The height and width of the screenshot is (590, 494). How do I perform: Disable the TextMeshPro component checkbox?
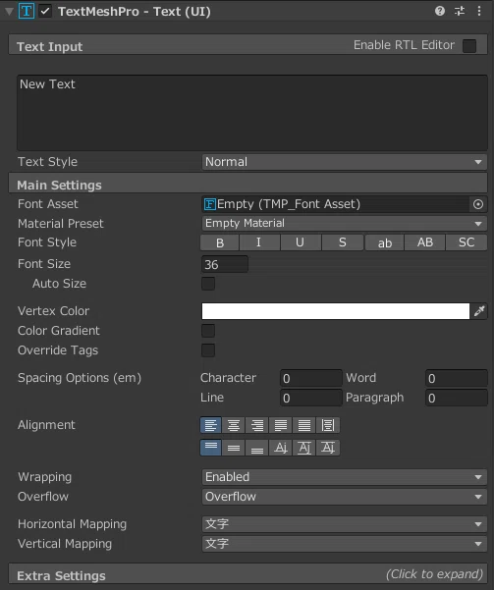pos(45,11)
